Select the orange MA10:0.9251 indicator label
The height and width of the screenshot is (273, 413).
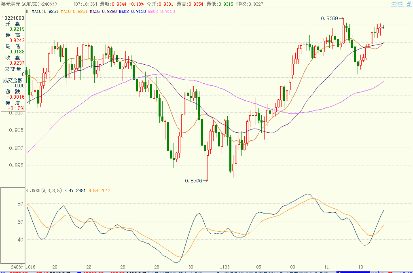pyautogui.click(x=74, y=11)
